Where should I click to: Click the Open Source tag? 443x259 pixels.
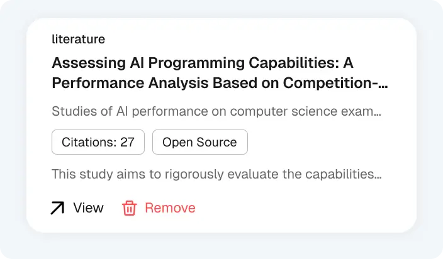pyautogui.click(x=199, y=142)
